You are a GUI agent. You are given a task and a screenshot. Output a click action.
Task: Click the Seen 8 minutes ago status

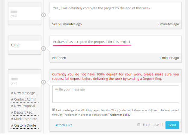click(67, 24)
